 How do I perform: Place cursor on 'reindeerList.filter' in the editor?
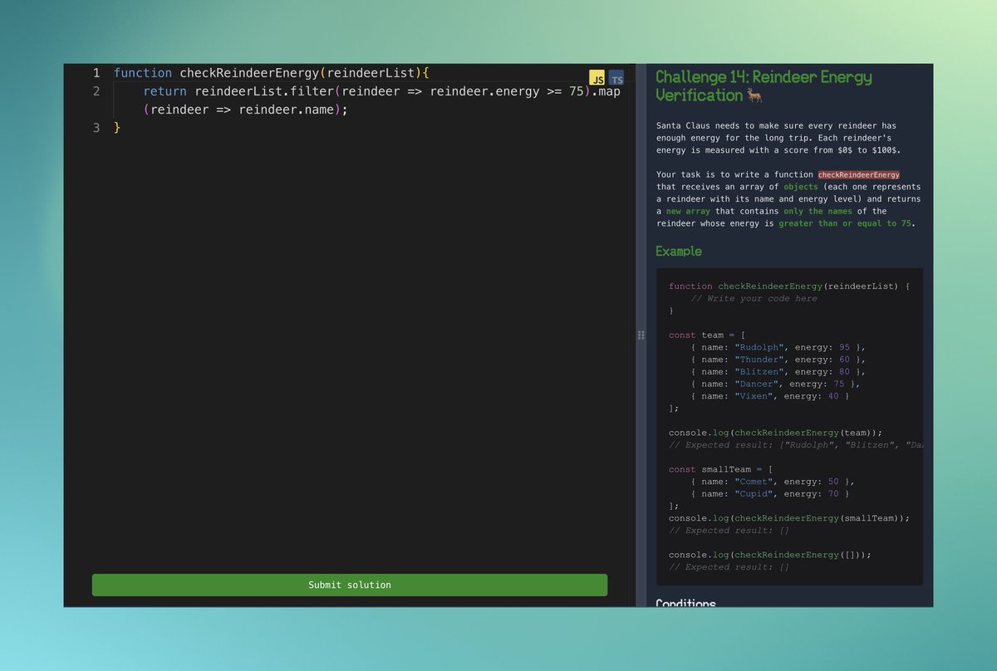pyautogui.click(x=264, y=91)
